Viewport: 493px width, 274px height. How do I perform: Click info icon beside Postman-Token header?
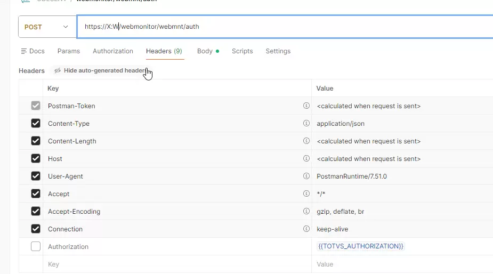(306, 106)
